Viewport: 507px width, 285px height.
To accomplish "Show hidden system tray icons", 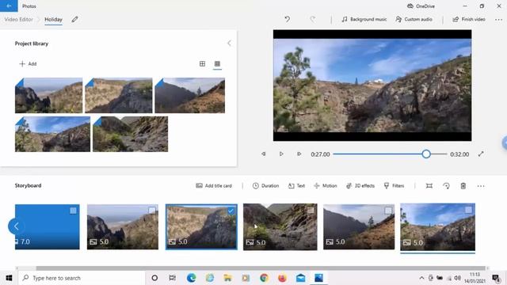I will (421, 278).
